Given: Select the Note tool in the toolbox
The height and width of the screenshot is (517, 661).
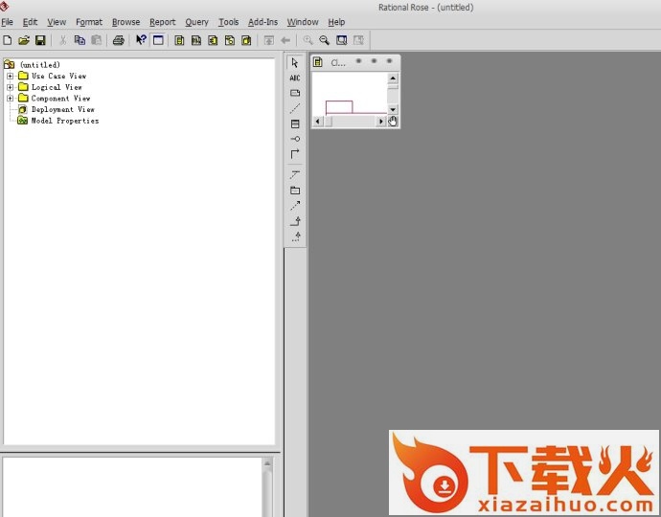Looking at the screenshot, I should (295, 93).
